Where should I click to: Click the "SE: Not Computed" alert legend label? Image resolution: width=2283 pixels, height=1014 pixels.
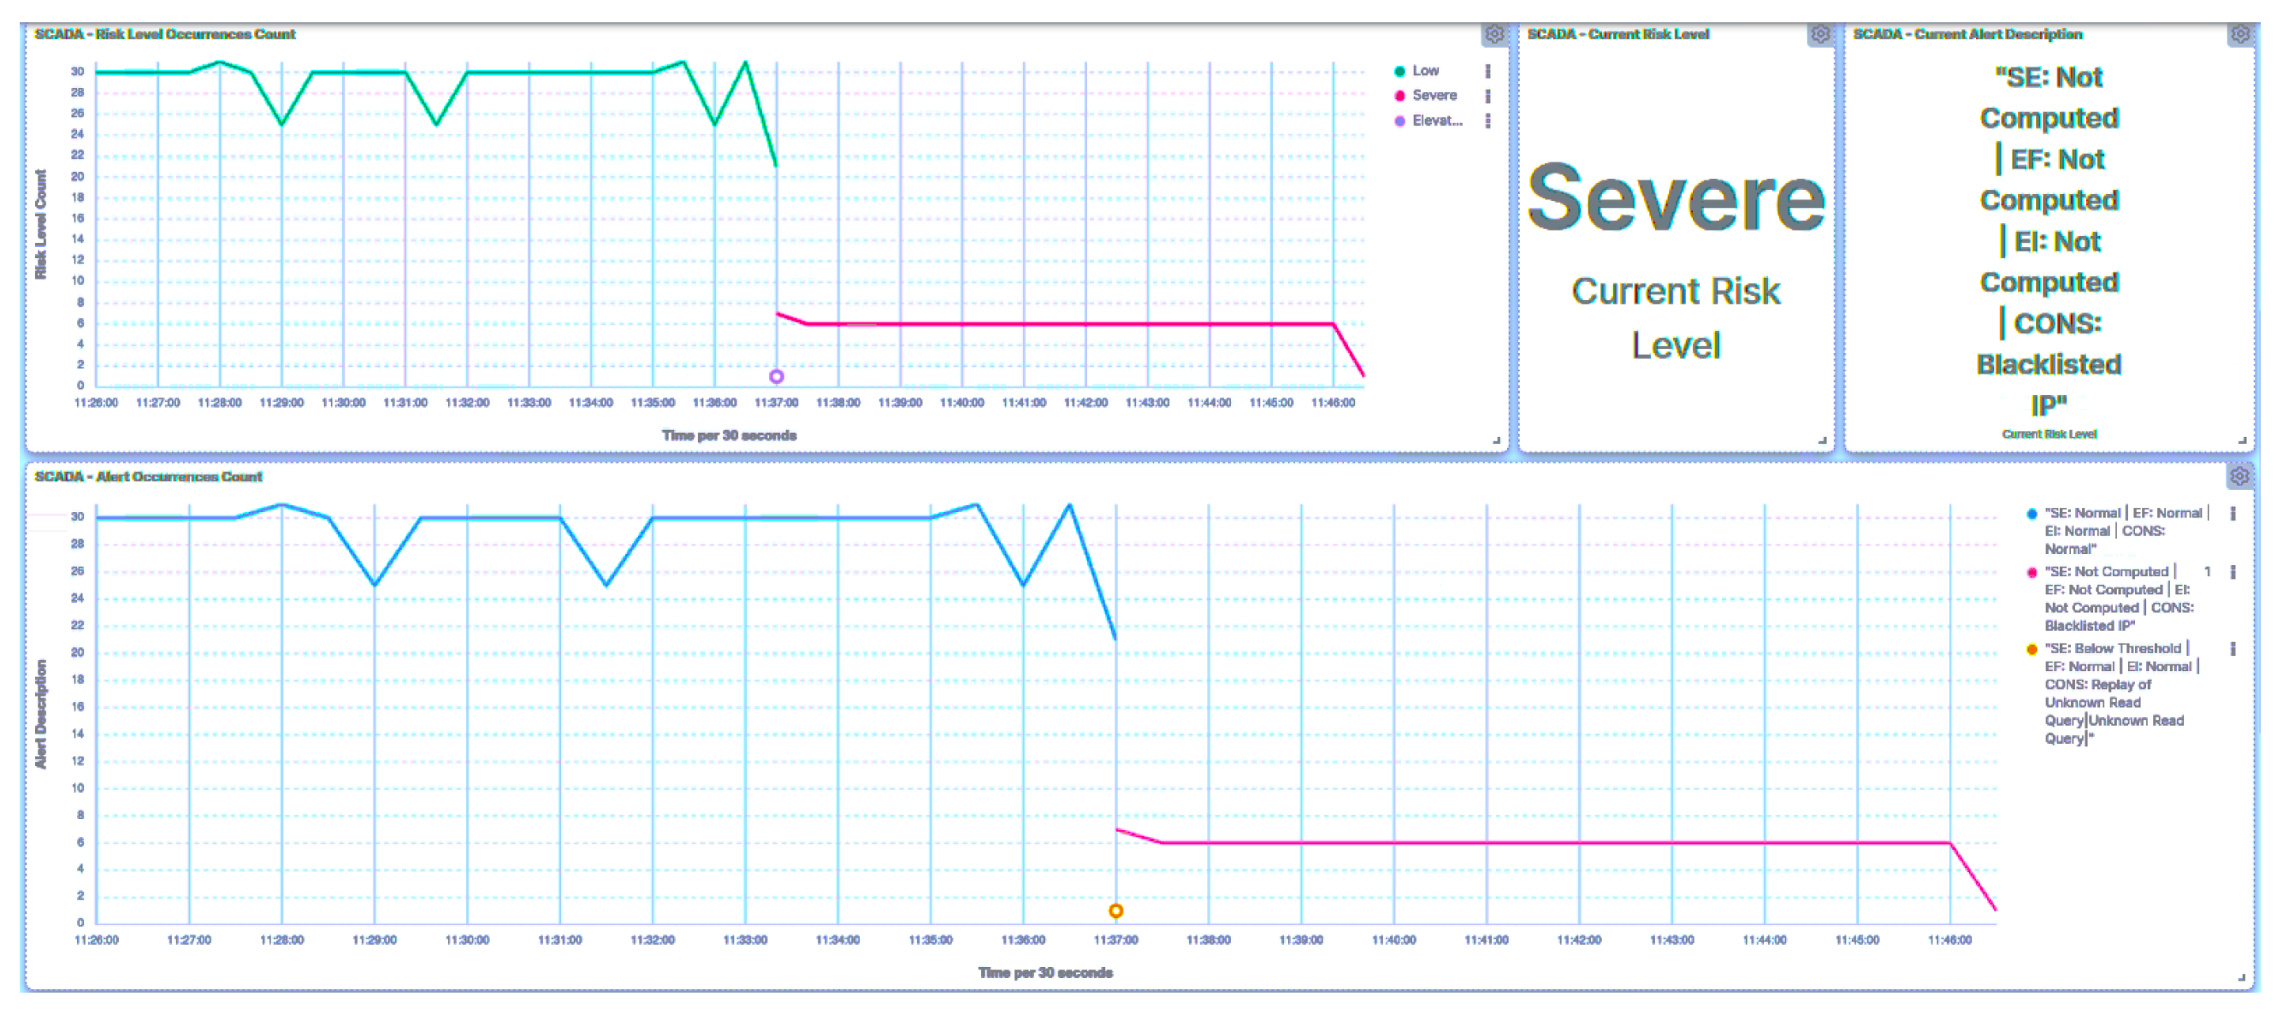point(2106,572)
